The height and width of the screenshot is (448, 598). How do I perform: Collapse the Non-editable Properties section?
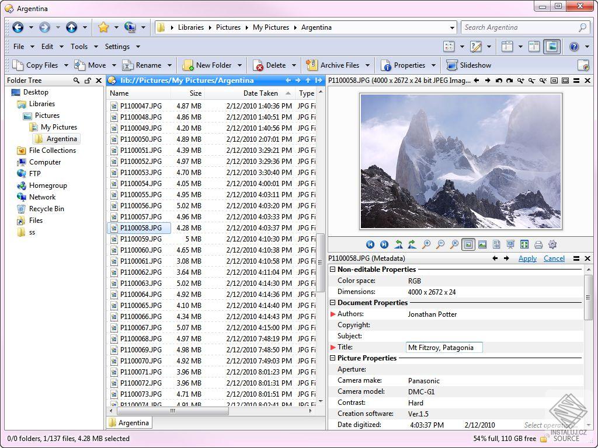(332, 269)
